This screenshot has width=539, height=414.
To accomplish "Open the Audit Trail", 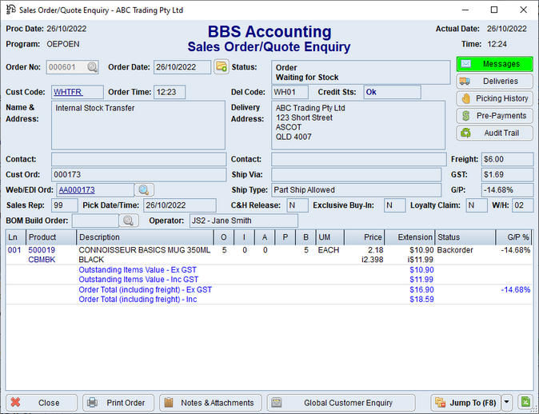I will [494, 133].
